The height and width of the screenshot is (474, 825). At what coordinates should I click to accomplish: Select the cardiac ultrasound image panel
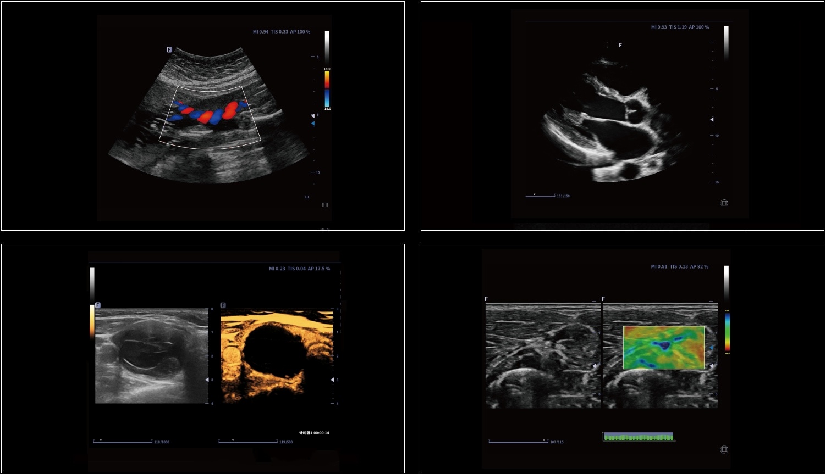pos(622,116)
